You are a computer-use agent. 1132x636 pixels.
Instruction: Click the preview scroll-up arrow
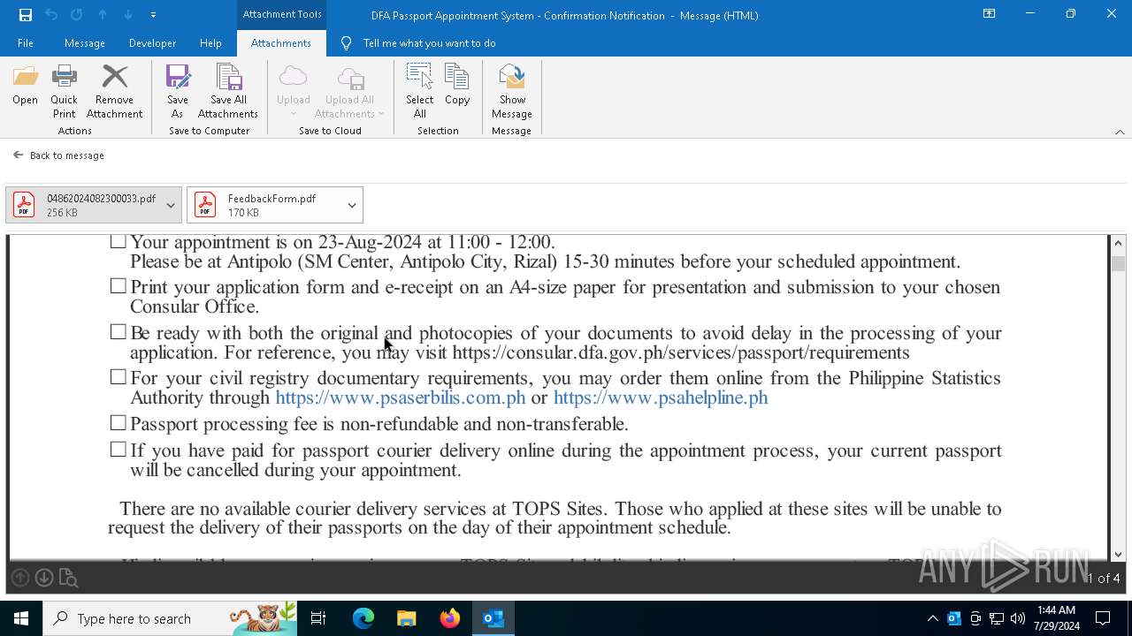pos(1118,243)
